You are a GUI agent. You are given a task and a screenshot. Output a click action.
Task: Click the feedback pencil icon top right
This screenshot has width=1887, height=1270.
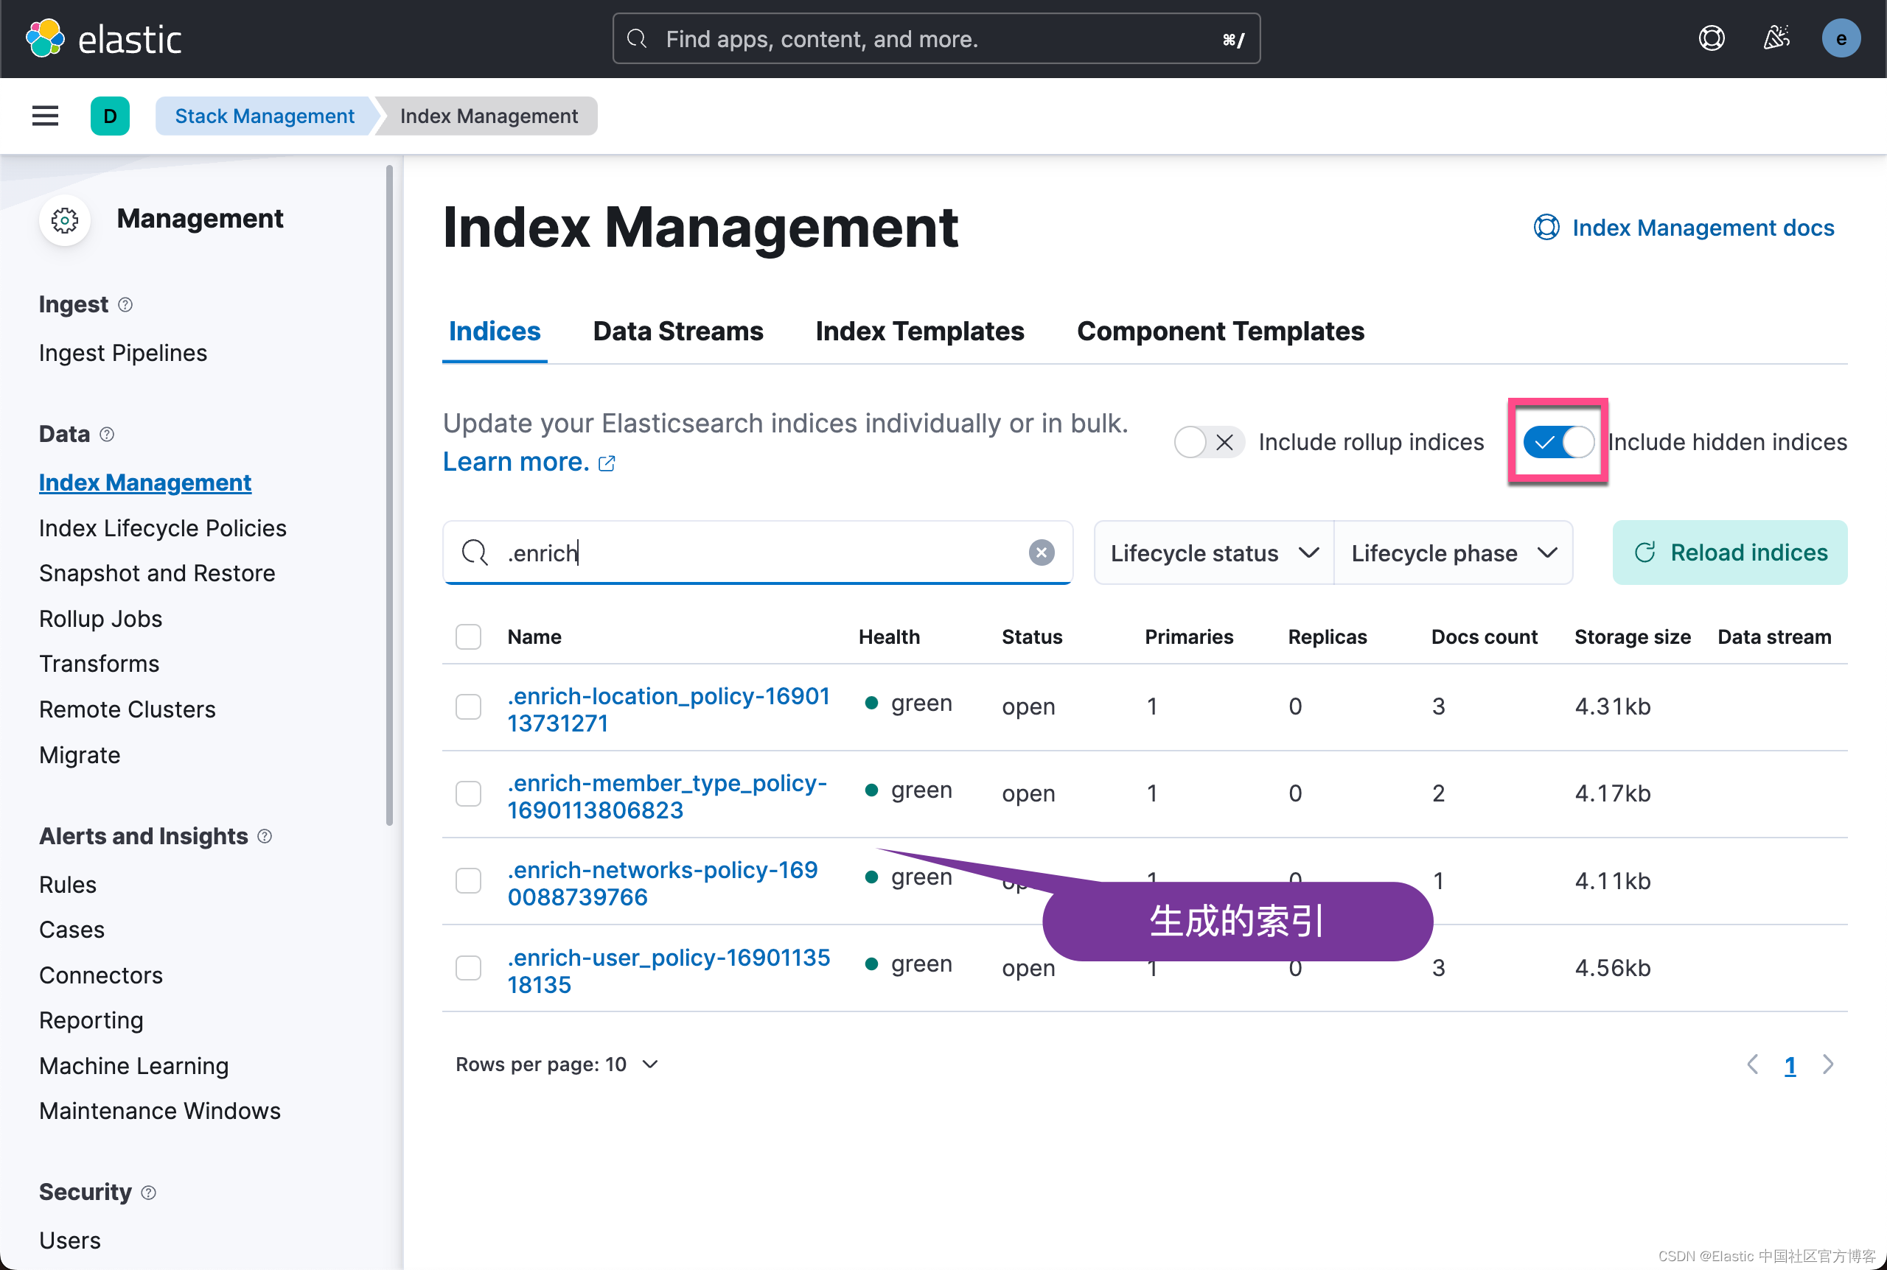[1776, 38]
